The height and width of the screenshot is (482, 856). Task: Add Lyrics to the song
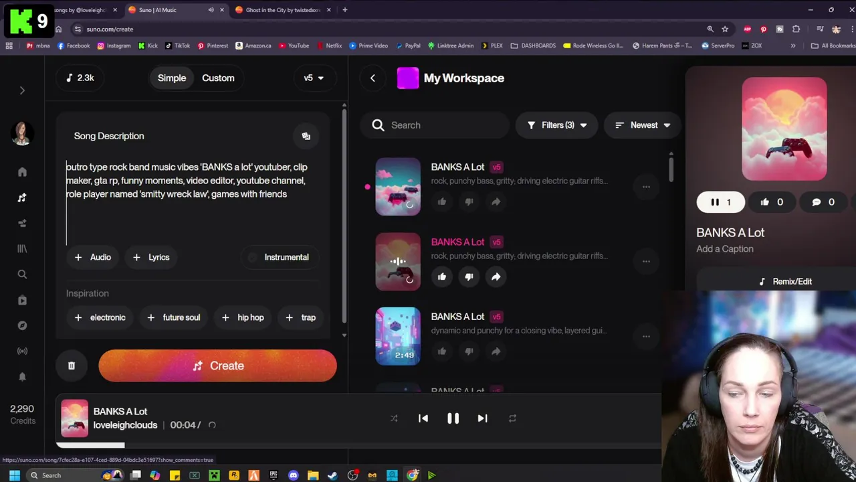point(151,257)
